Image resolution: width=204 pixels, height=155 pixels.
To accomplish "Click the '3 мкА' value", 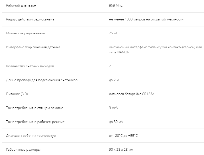I will tap(113, 108).
